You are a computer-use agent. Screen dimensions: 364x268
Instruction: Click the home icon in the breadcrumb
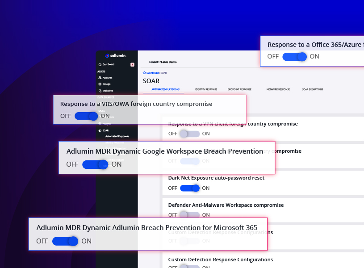pos(144,72)
